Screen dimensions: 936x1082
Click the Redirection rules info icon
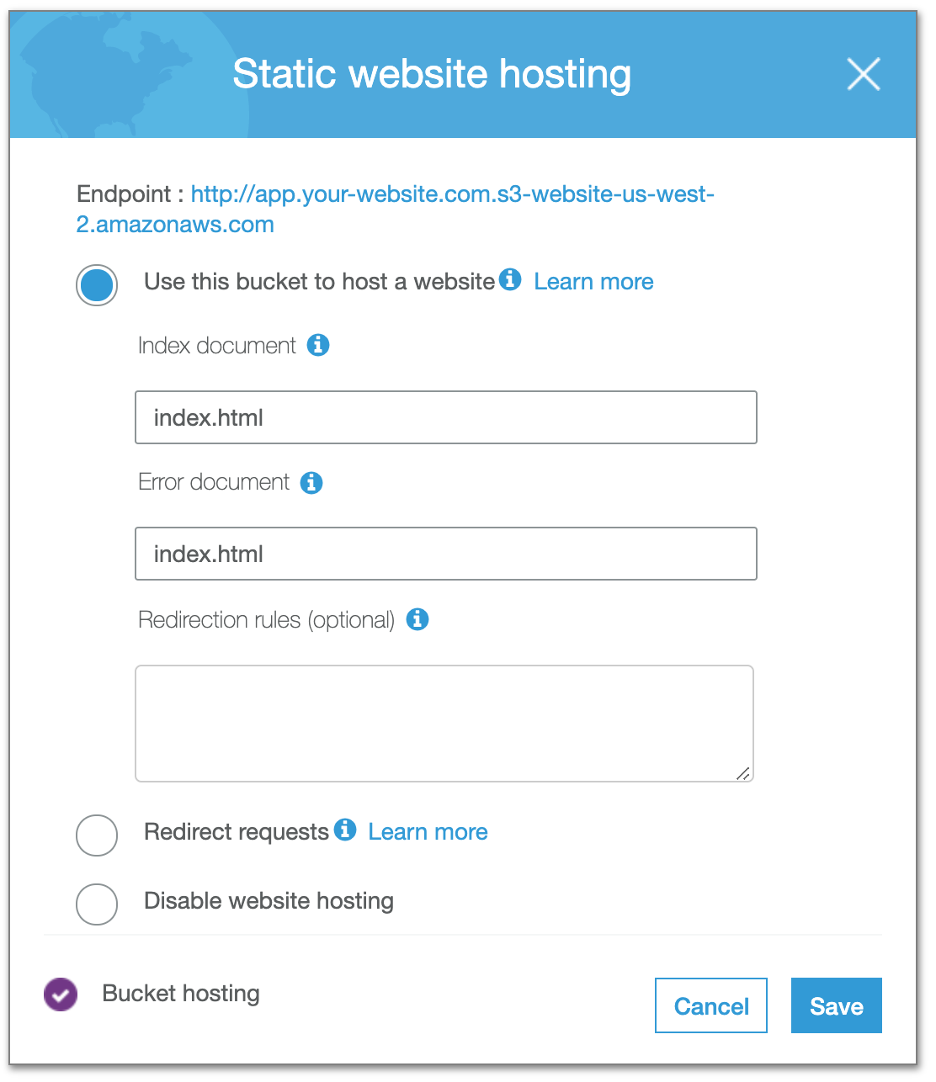[417, 619]
